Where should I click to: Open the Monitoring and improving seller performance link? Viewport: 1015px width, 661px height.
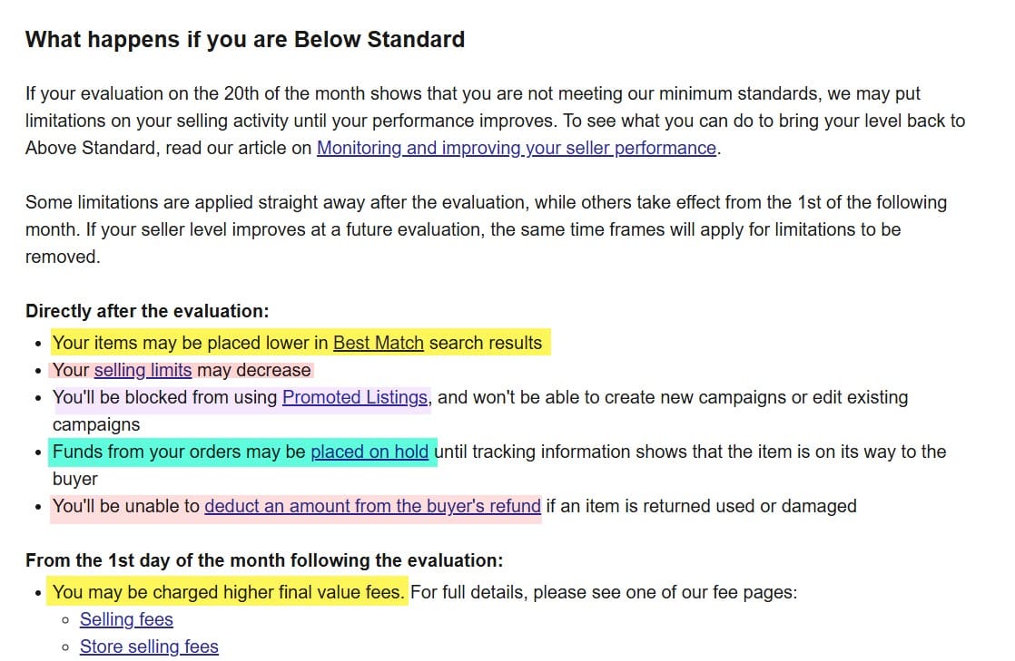coord(516,148)
